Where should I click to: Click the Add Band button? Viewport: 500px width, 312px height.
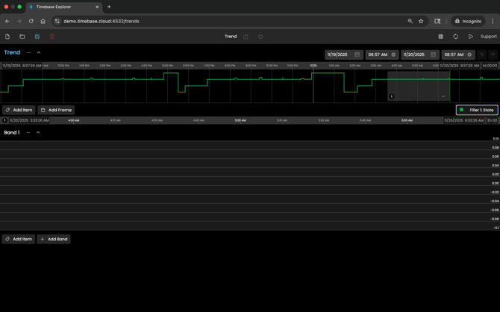54,240
